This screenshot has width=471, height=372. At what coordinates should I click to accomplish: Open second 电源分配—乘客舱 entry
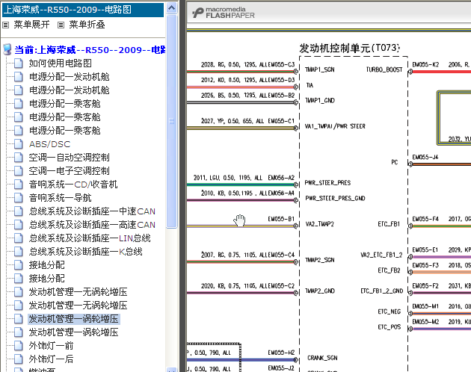pos(64,117)
